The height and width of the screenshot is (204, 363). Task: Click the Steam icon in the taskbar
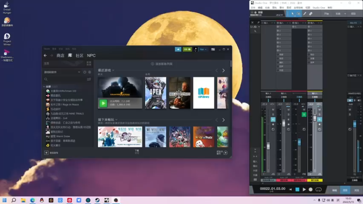97,200
